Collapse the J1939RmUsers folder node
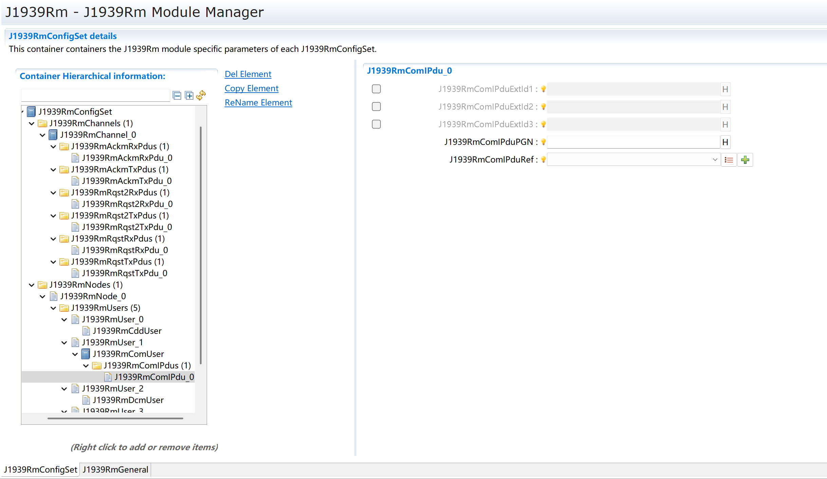The height and width of the screenshot is (479, 827). [x=53, y=308]
